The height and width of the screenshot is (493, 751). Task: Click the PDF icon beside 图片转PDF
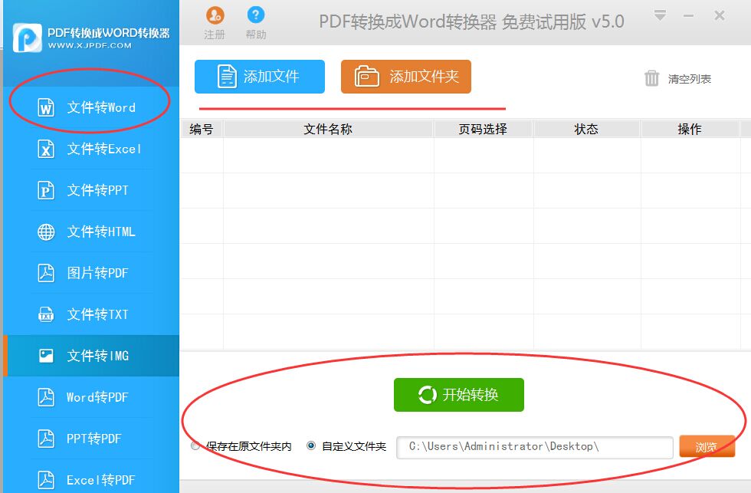click(46, 273)
